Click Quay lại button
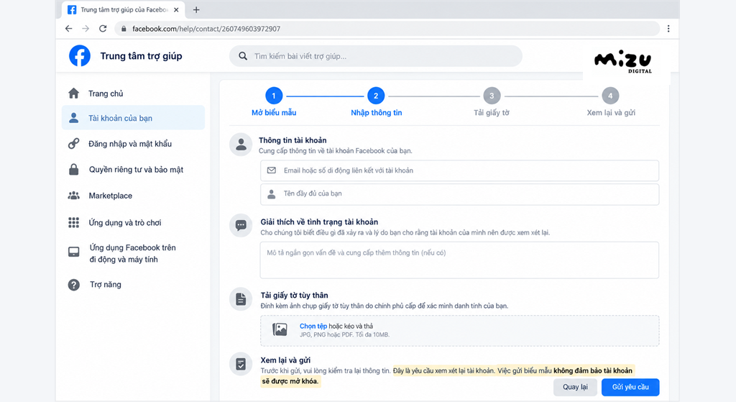736x402 pixels. [575, 387]
